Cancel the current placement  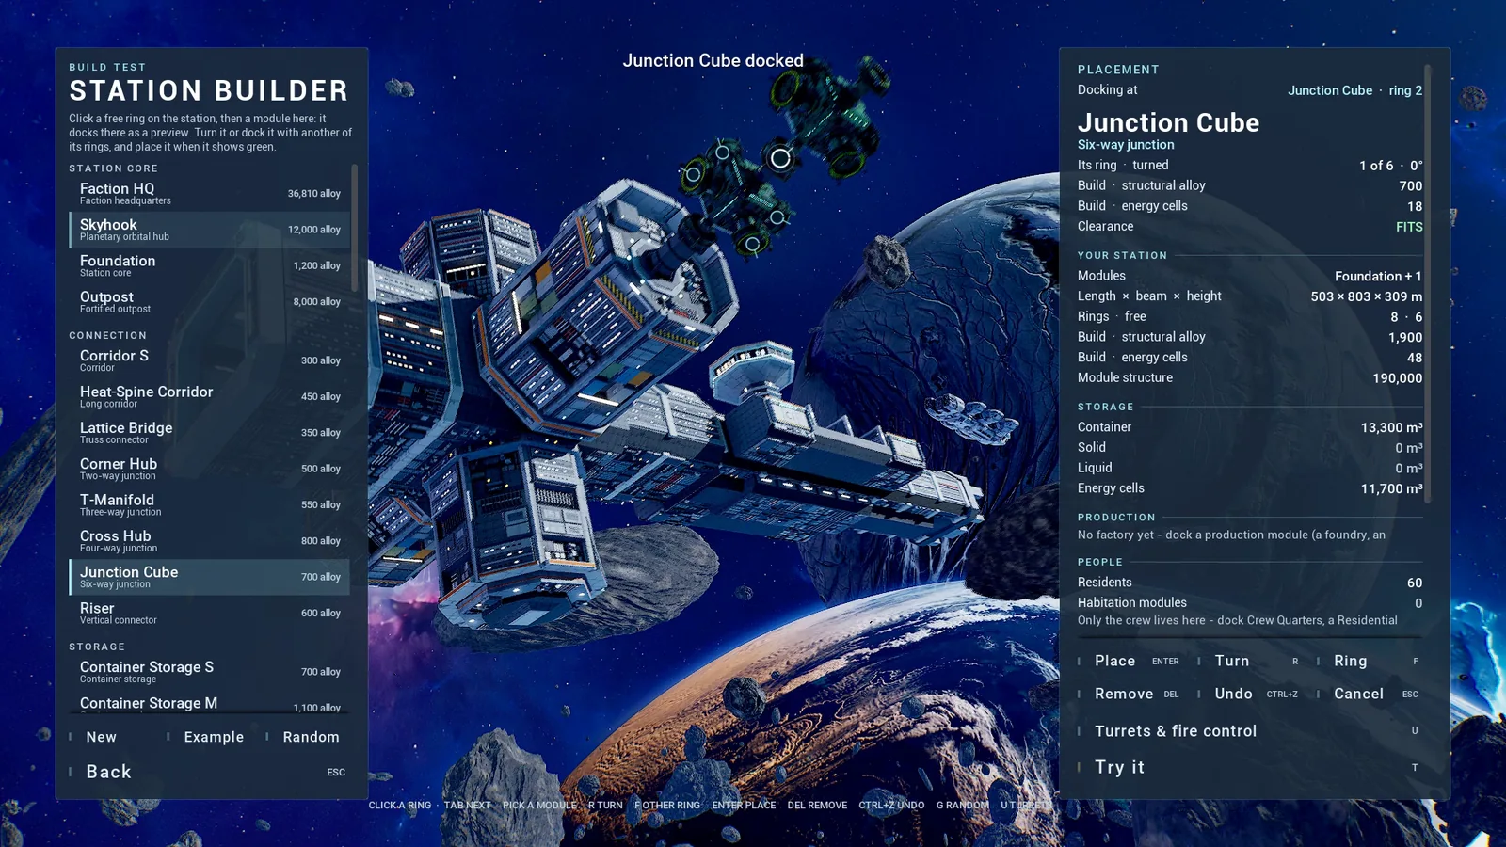point(1369,694)
